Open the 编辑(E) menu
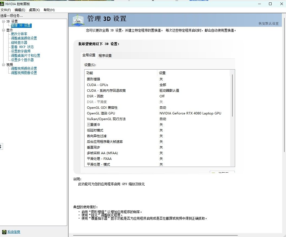The image size is (286, 237). (20, 10)
